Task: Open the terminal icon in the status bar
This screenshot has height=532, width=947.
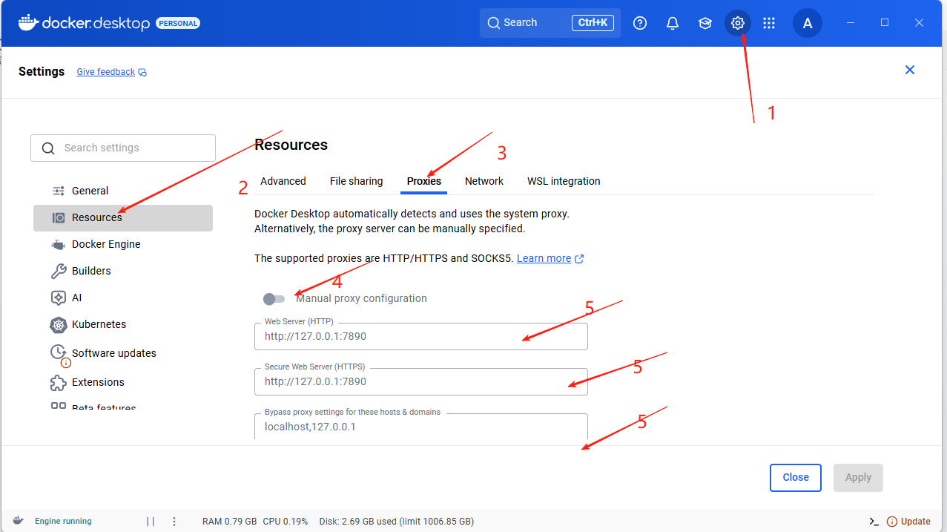Action: pyautogui.click(x=875, y=521)
